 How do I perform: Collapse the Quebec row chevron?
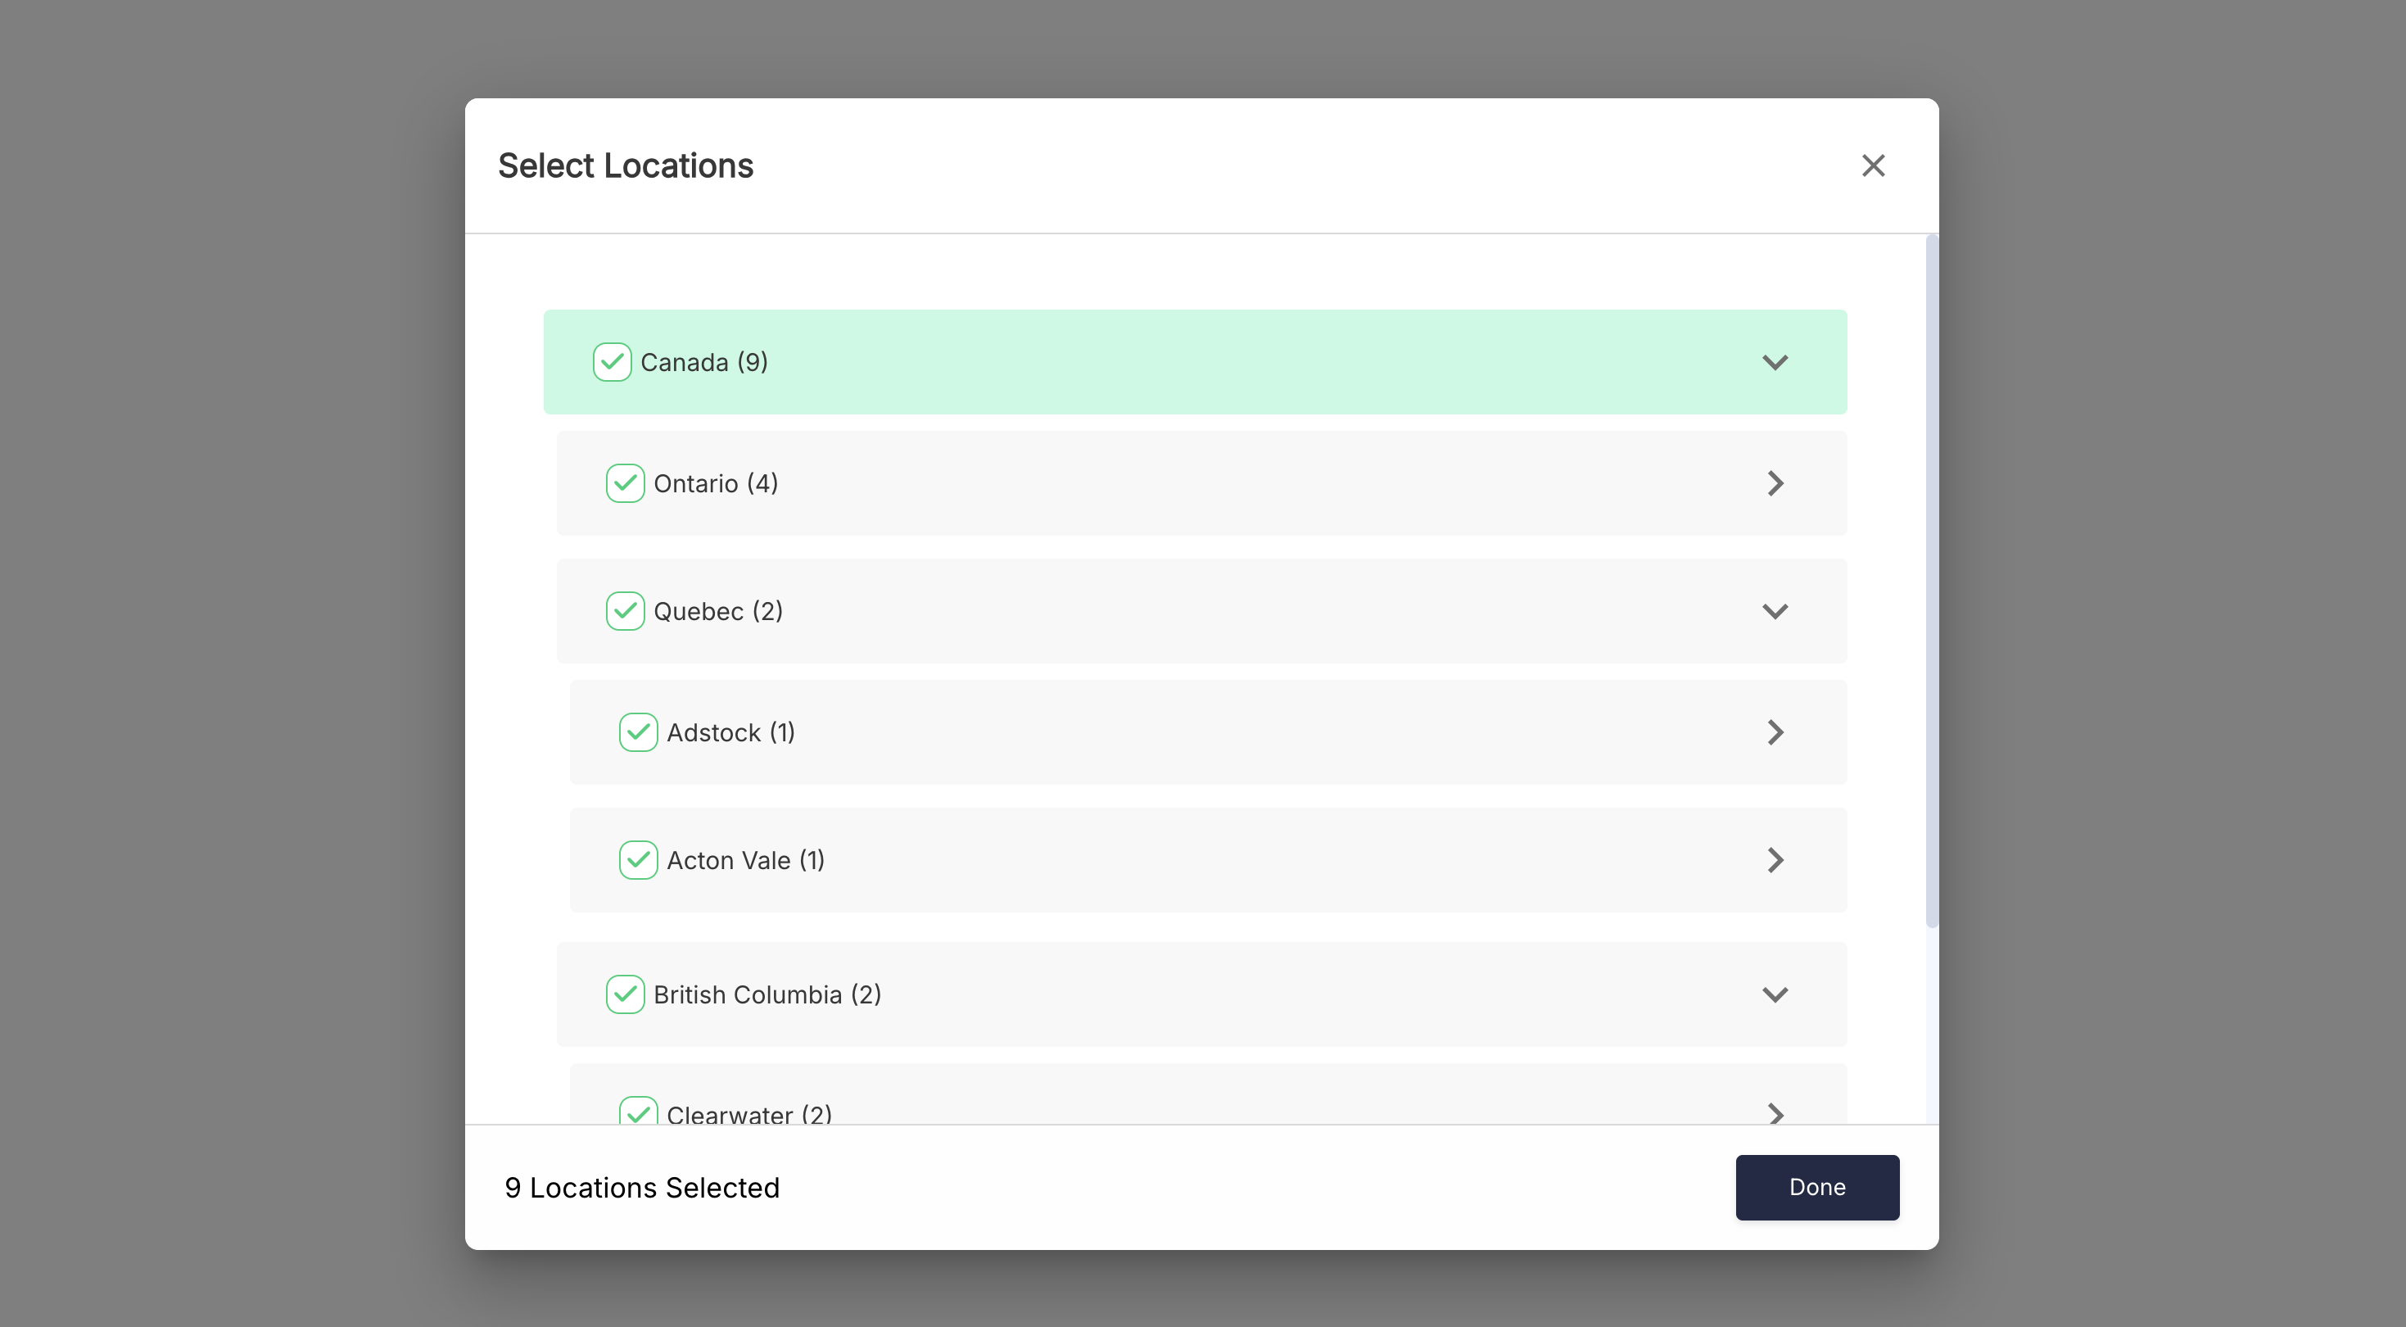[x=1775, y=611]
